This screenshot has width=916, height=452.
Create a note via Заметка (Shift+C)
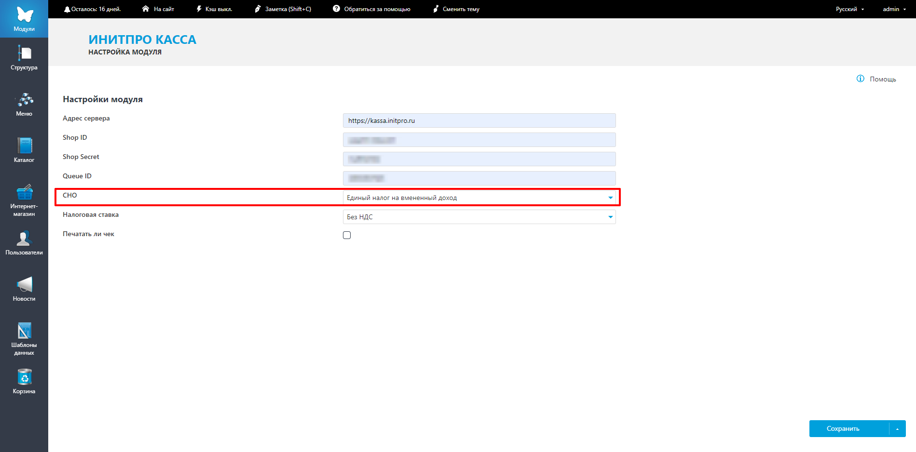point(283,9)
